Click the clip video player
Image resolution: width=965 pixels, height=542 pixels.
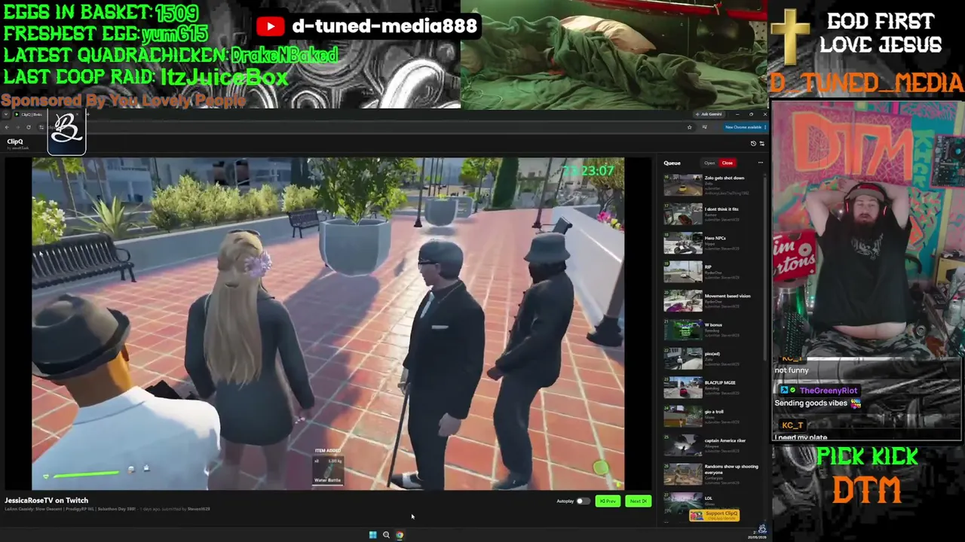(328, 324)
